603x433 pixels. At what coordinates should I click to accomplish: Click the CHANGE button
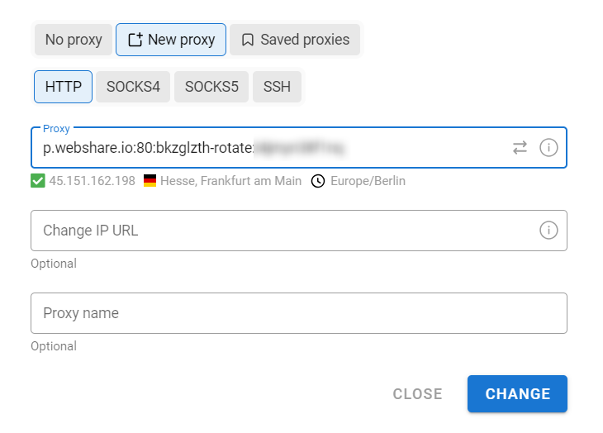(517, 394)
